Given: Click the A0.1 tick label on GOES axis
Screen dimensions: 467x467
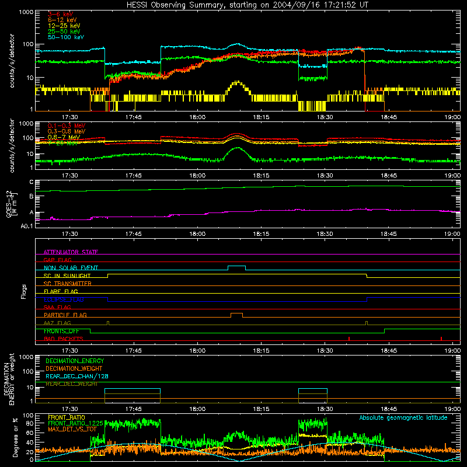Looking at the screenshot, I should (27, 226).
